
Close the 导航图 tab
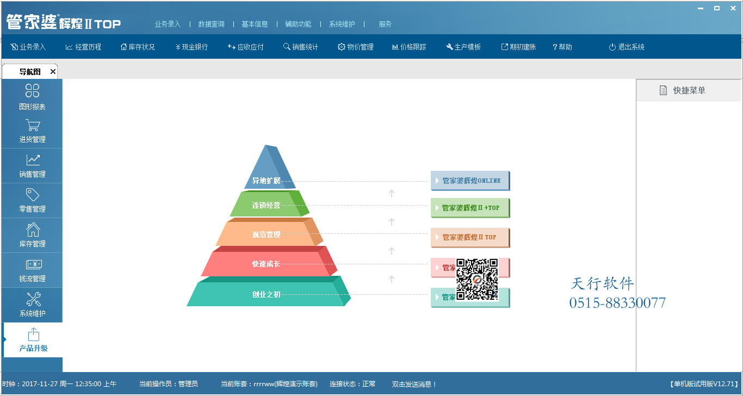(53, 72)
